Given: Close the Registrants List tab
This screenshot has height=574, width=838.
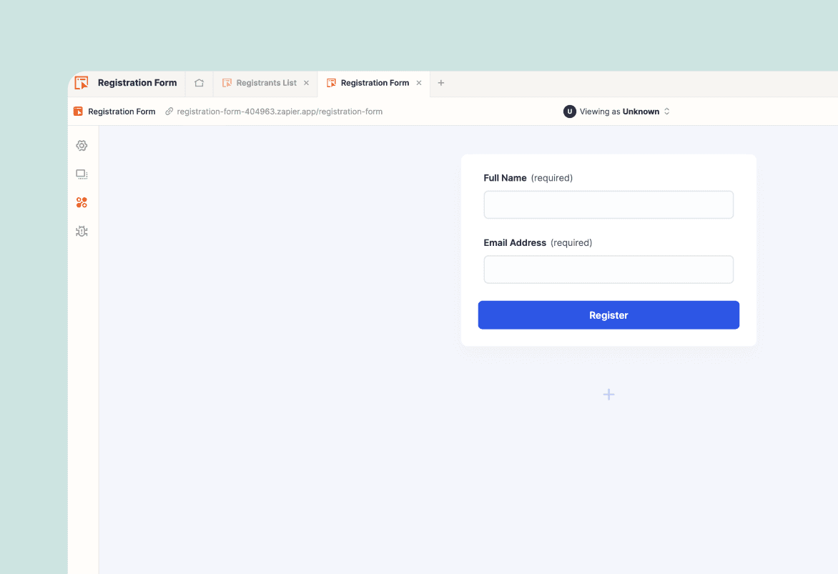Looking at the screenshot, I should (x=307, y=83).
